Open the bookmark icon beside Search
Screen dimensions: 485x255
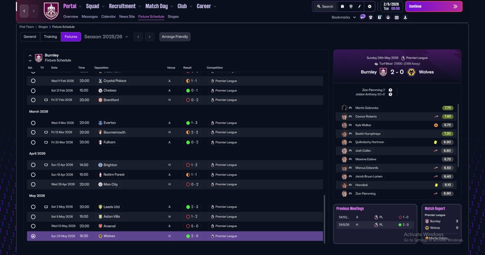[343, 6]
